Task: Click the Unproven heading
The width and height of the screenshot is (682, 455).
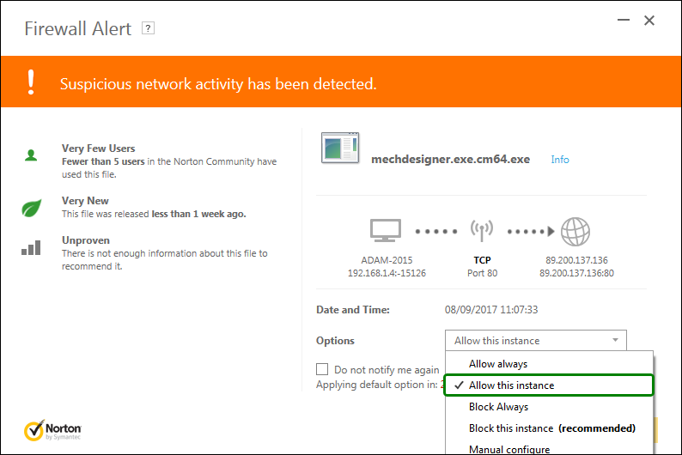Action: coord(86,240)
